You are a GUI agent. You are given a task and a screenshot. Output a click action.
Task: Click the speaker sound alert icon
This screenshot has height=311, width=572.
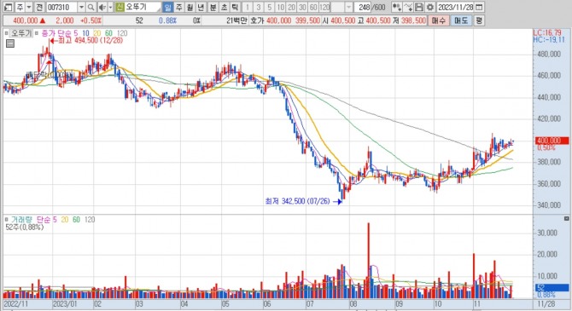click(102, 7)
